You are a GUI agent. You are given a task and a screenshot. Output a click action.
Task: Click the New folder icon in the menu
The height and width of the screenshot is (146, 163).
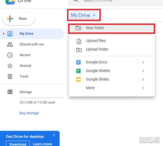(79, 28)
